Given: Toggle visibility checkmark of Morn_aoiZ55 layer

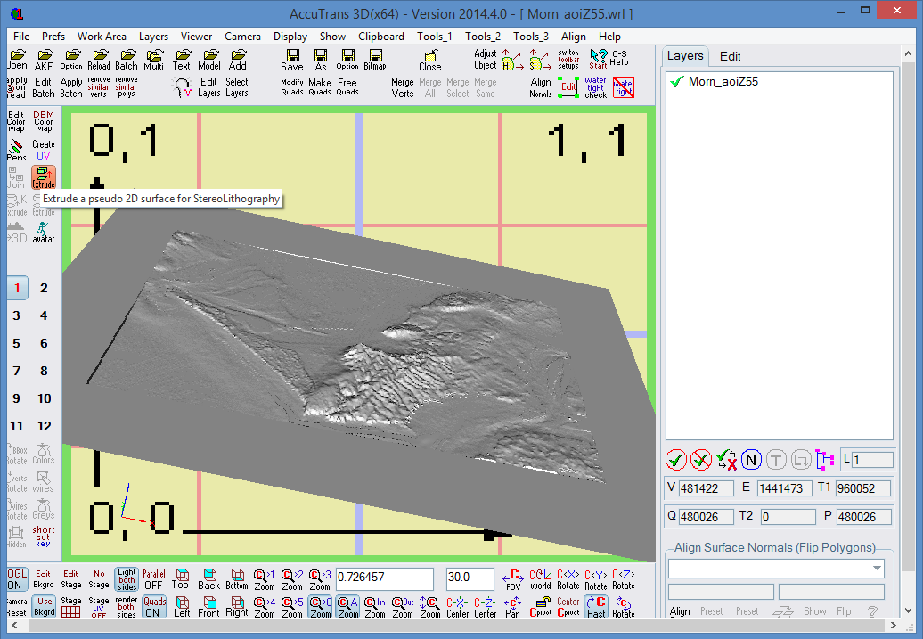Looking at the screenshot, I should [677, 82].
